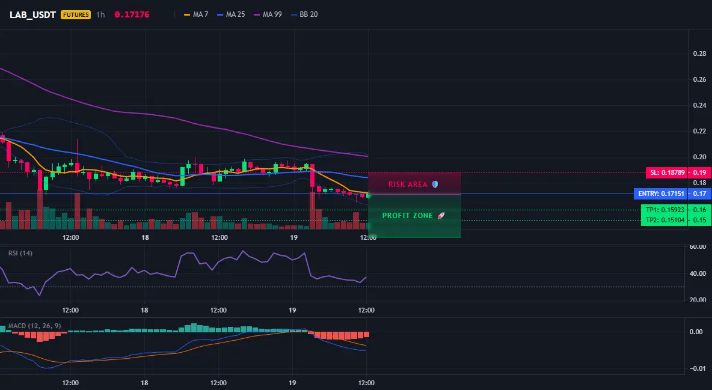Click the 0.20 price axis value

click(699, 157)
